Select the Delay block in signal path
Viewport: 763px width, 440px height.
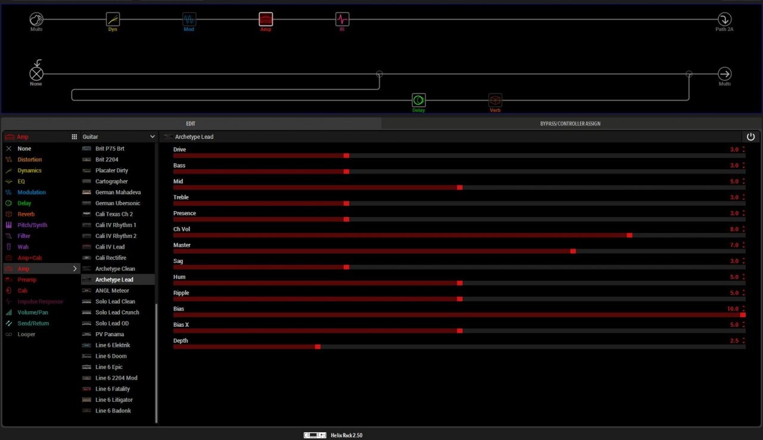[418, 100]
